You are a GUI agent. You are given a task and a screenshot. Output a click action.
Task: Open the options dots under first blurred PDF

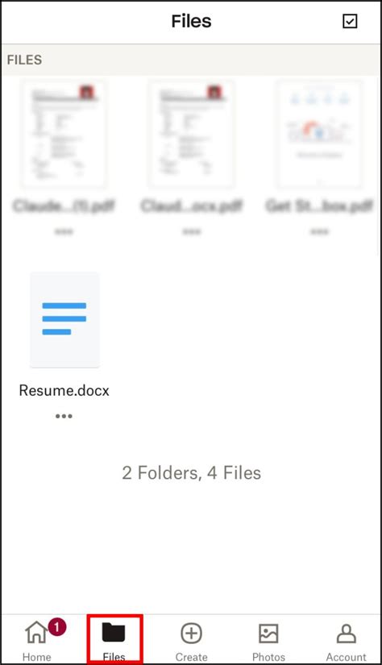(x=64, y=231)
